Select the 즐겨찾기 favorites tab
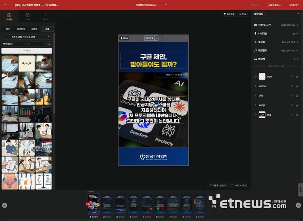Screen dimensions: 303x221 21,29
